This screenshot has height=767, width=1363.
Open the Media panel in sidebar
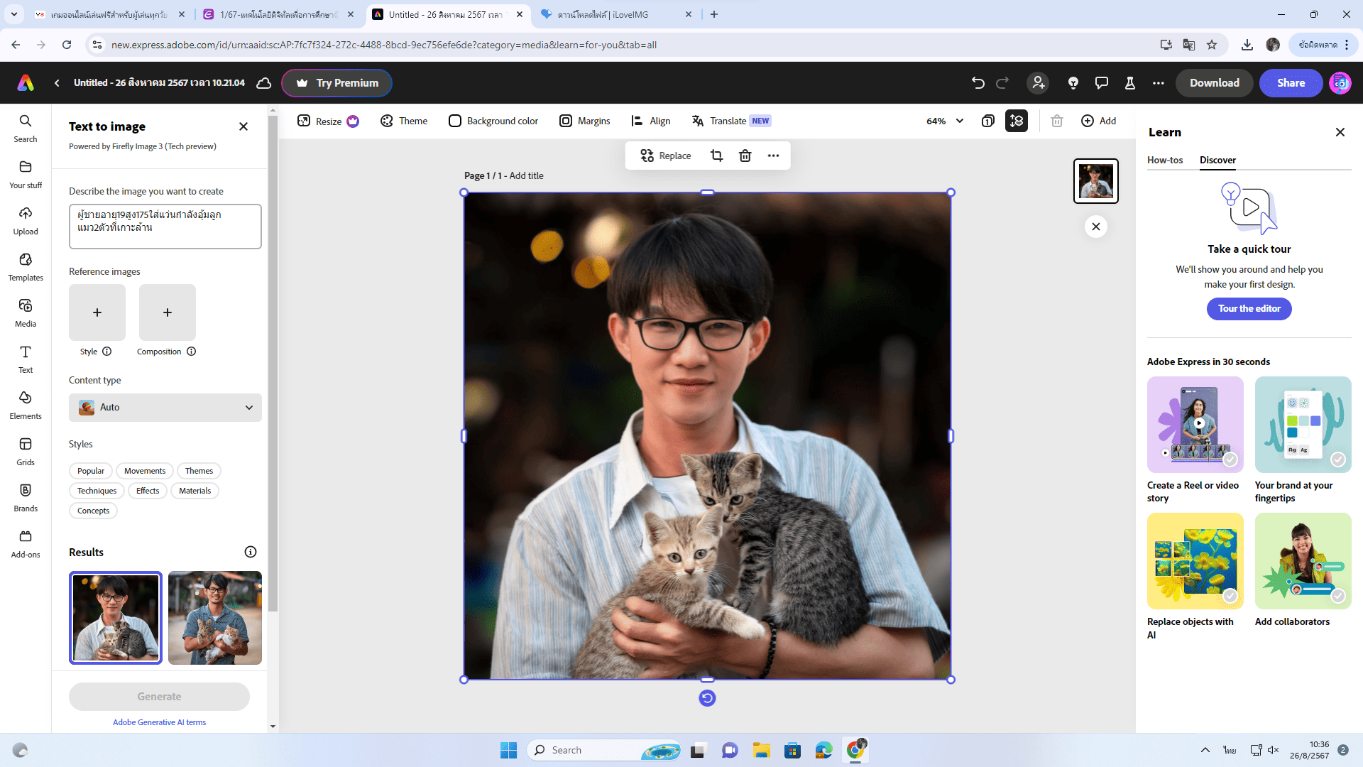(26, 312)
